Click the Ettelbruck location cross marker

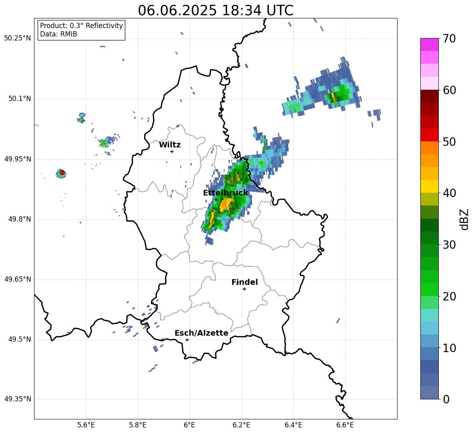pyautogui.click(x=216, y=200)
